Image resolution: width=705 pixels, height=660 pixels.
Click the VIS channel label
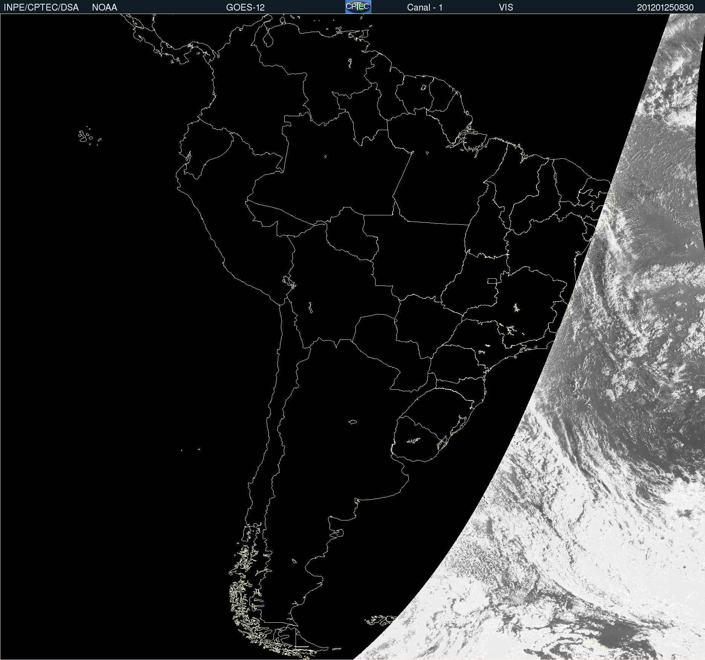(506, 8)
